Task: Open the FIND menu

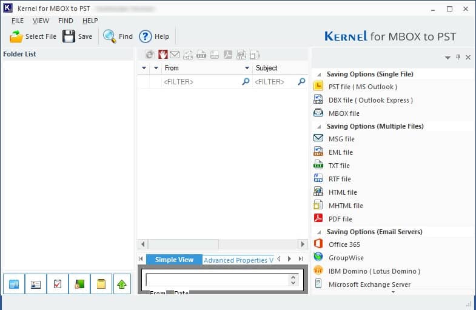Action: pos(65,21)
